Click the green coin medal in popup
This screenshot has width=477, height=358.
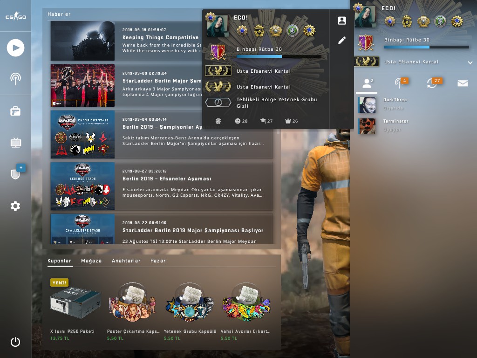click(293, 30)
